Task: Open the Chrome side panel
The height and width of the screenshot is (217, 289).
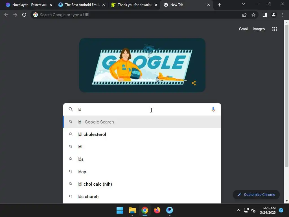Action: pyautogui.click(x=265, y=15)
